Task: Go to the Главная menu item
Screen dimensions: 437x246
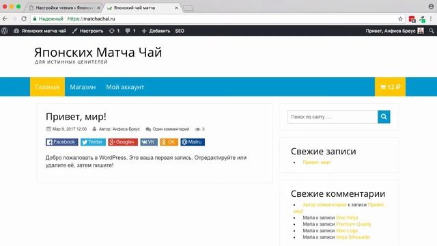Action: 47,87
